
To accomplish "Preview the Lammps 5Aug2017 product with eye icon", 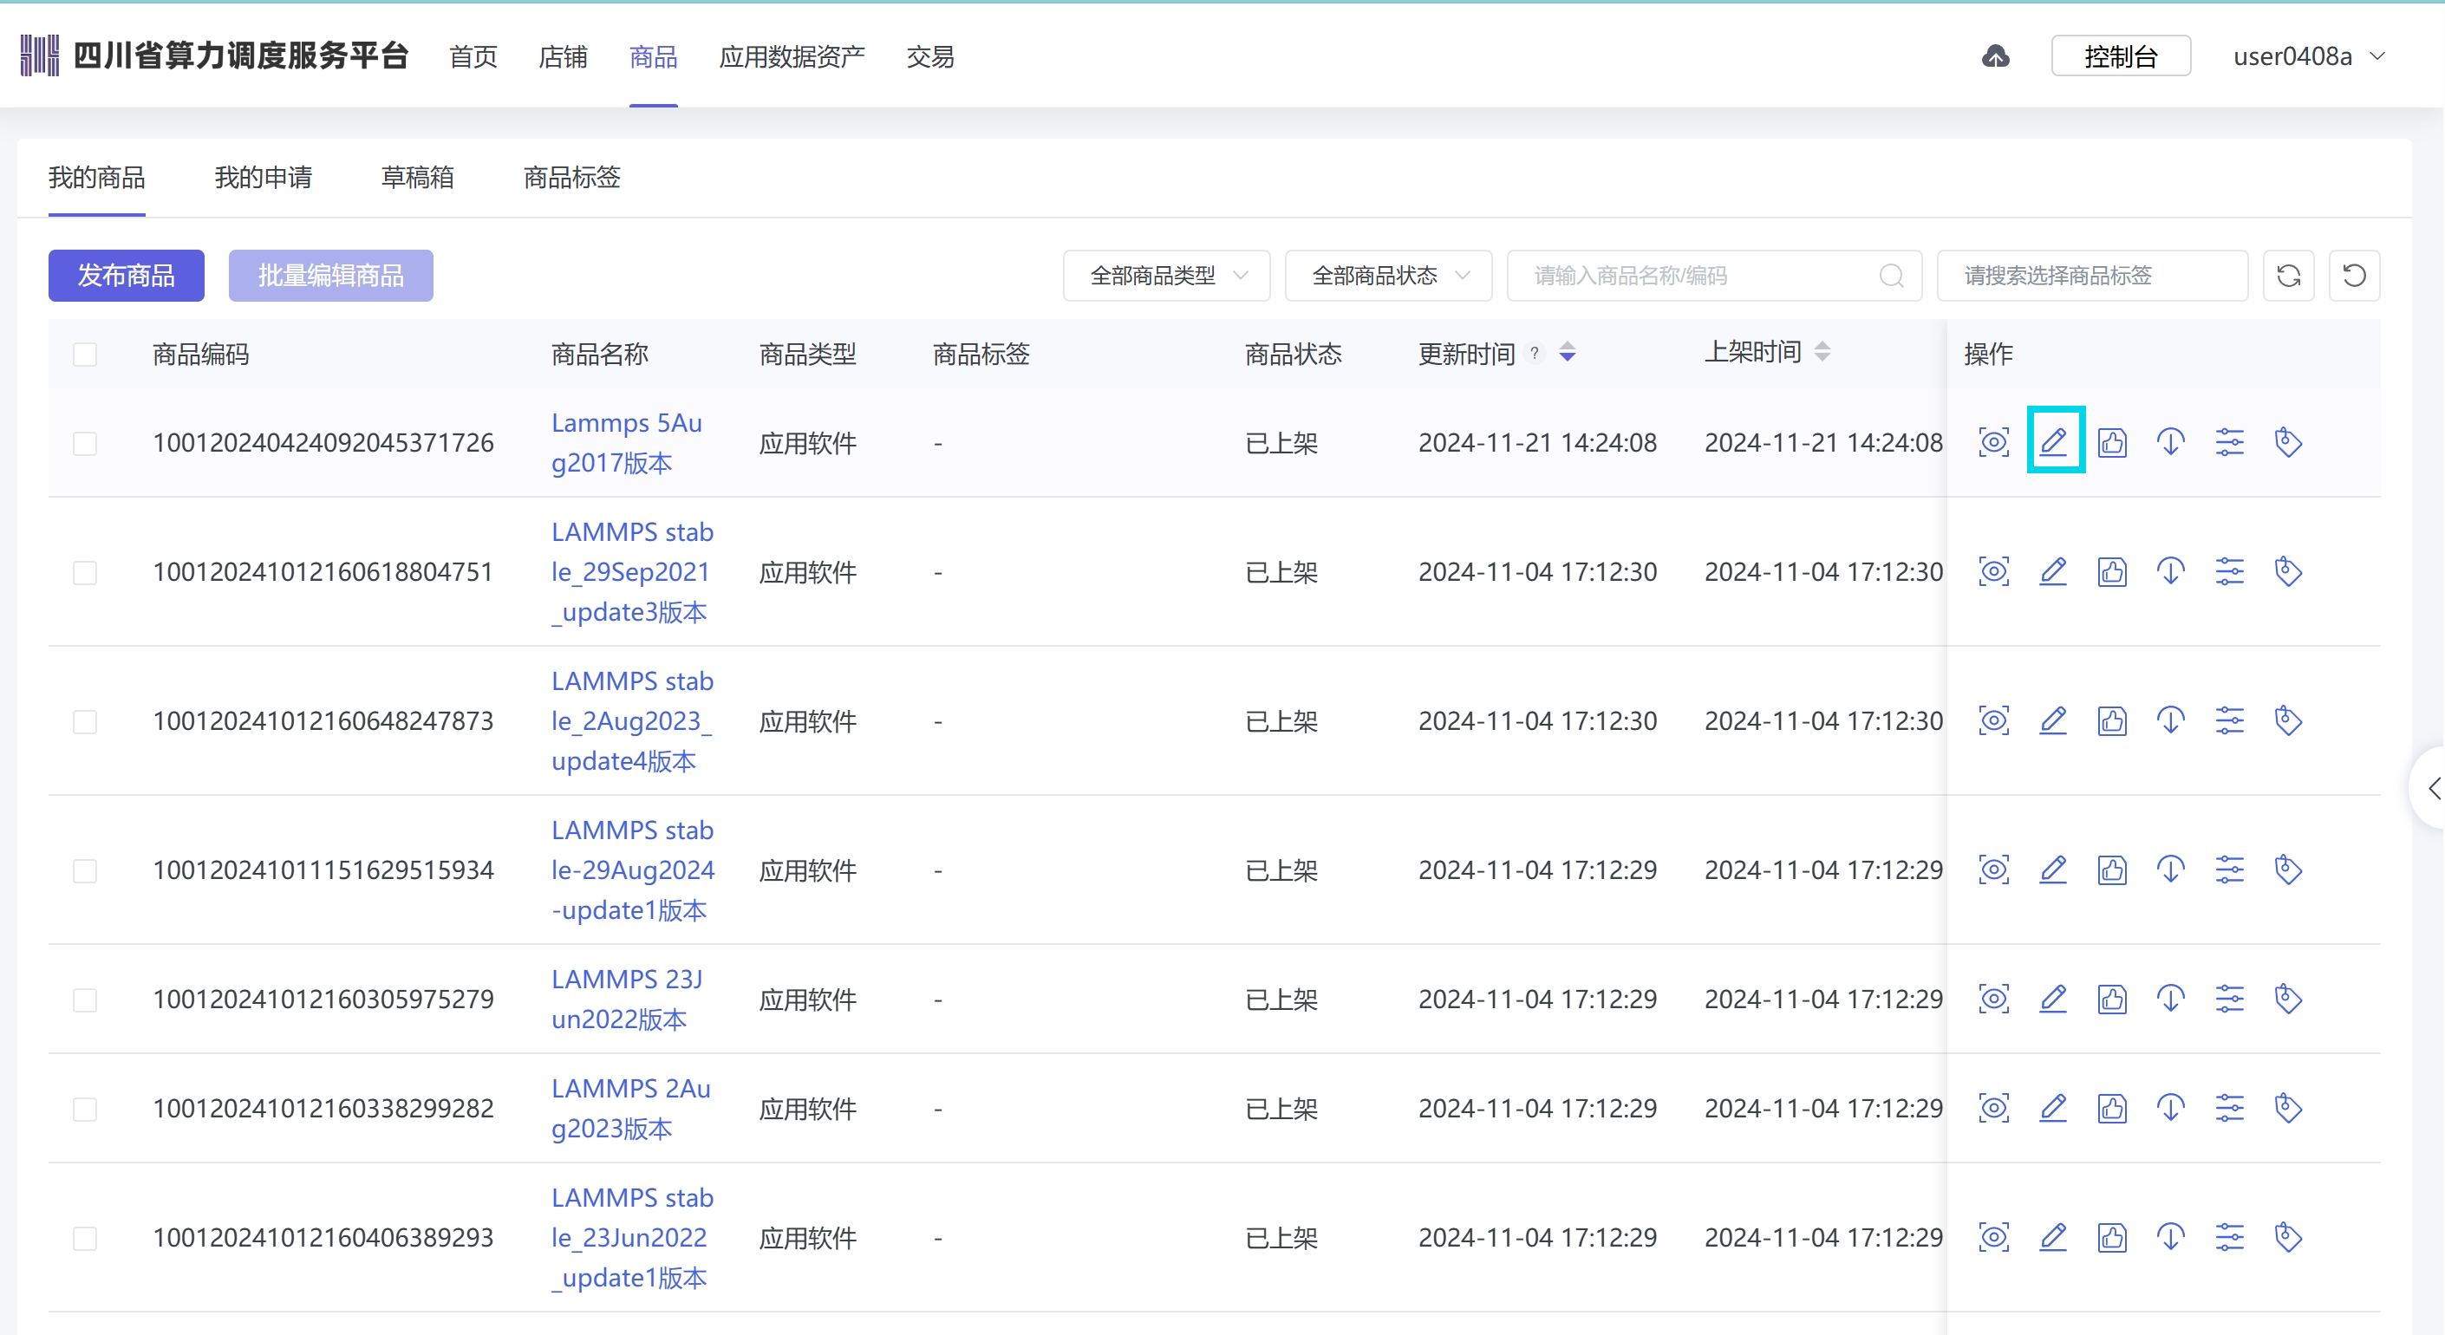I will pyautogui.click(x=1993, y=442).
